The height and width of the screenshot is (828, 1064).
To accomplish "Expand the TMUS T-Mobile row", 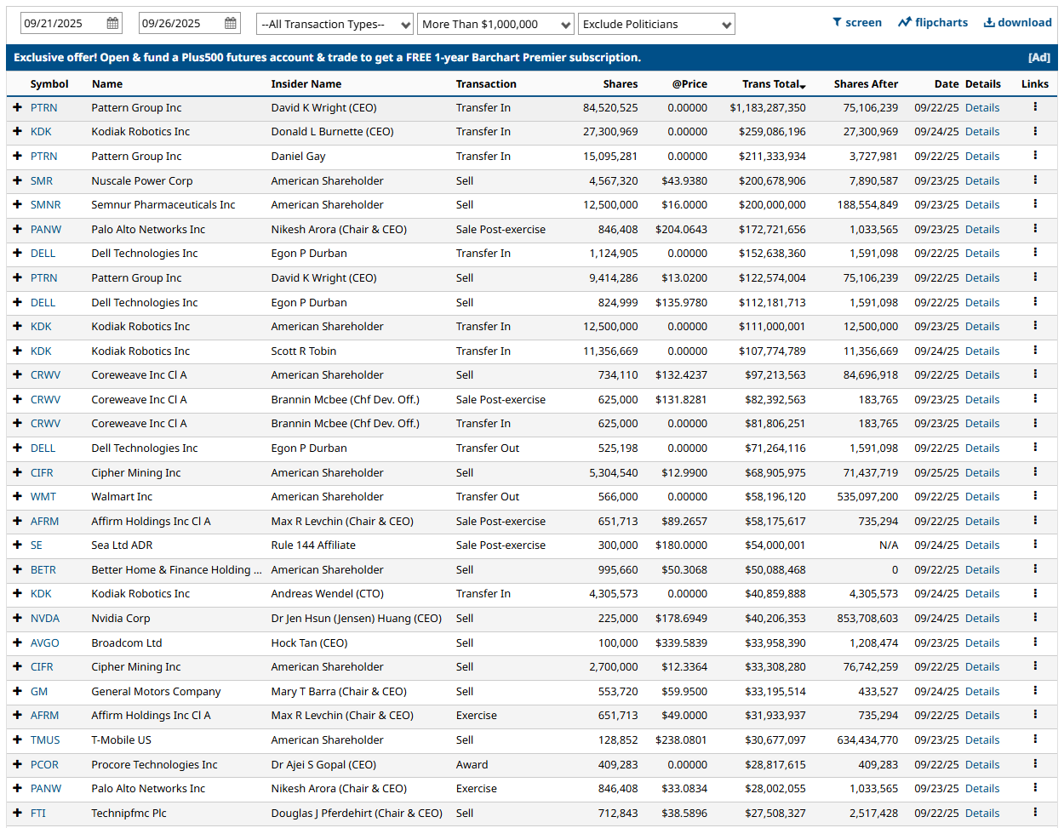I will pyautogui.click(x=17, y=739).
